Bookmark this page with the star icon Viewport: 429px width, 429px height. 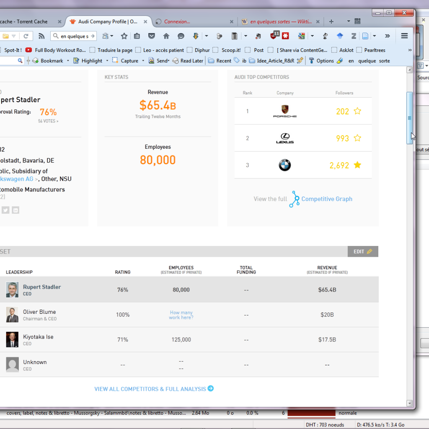point(124,36)
